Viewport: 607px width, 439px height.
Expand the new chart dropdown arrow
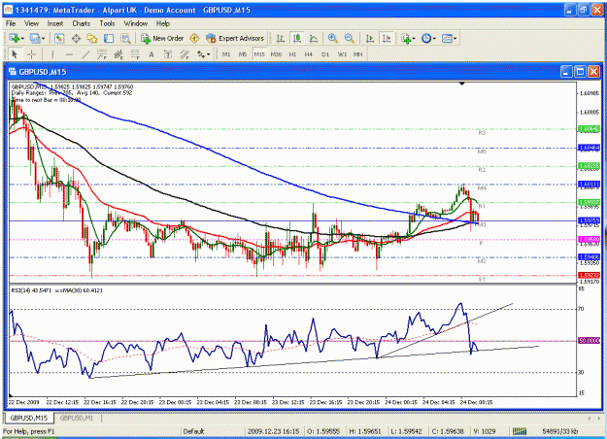coord(22,38)
